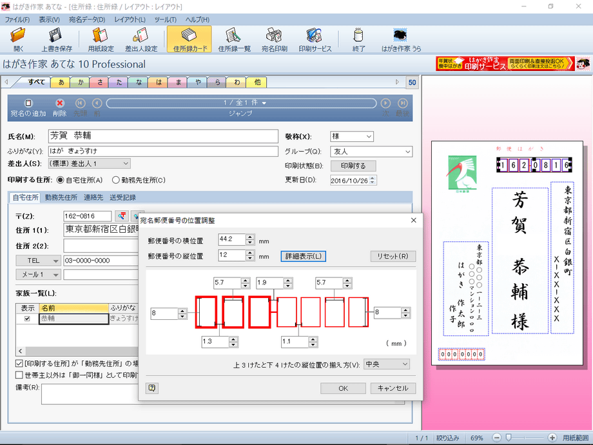
Task: Enable 世帯主以外は御一同様 checkbox
Action: pos(19,375)
